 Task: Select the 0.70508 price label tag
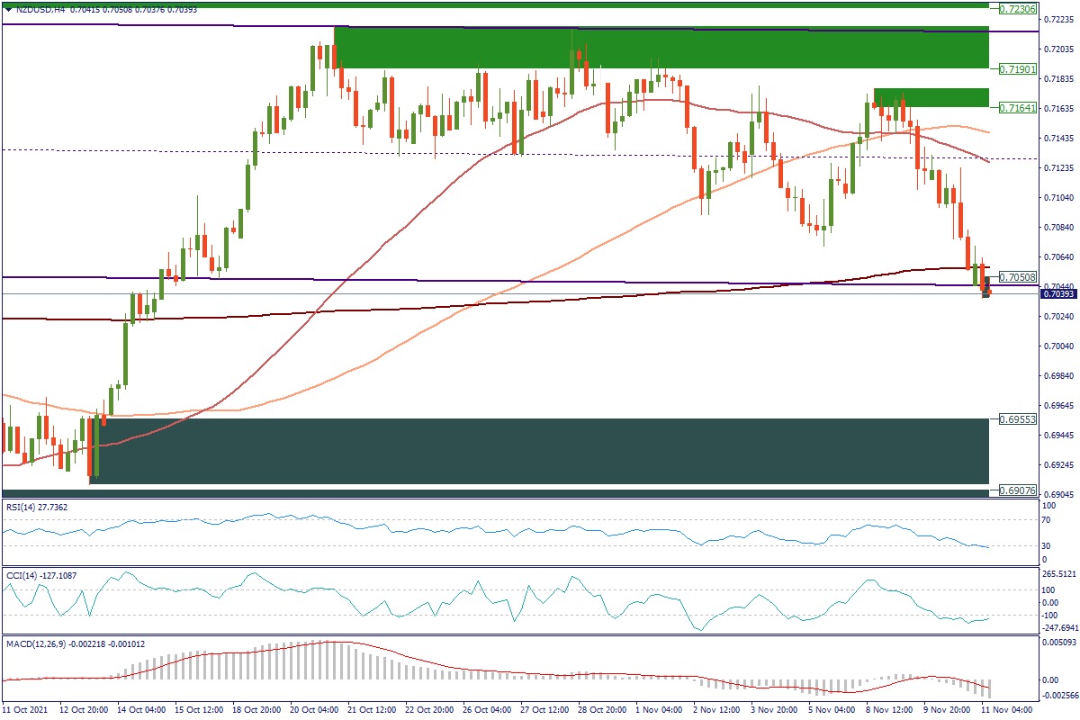click(1018, 277)
